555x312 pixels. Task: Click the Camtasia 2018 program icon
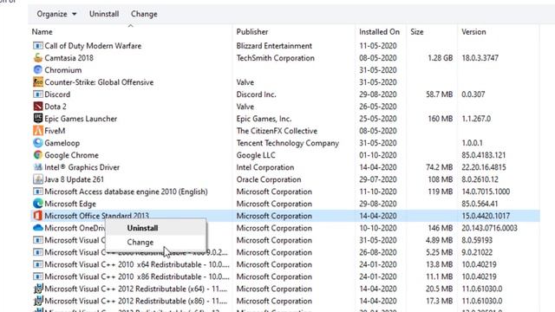click(38, 58)
